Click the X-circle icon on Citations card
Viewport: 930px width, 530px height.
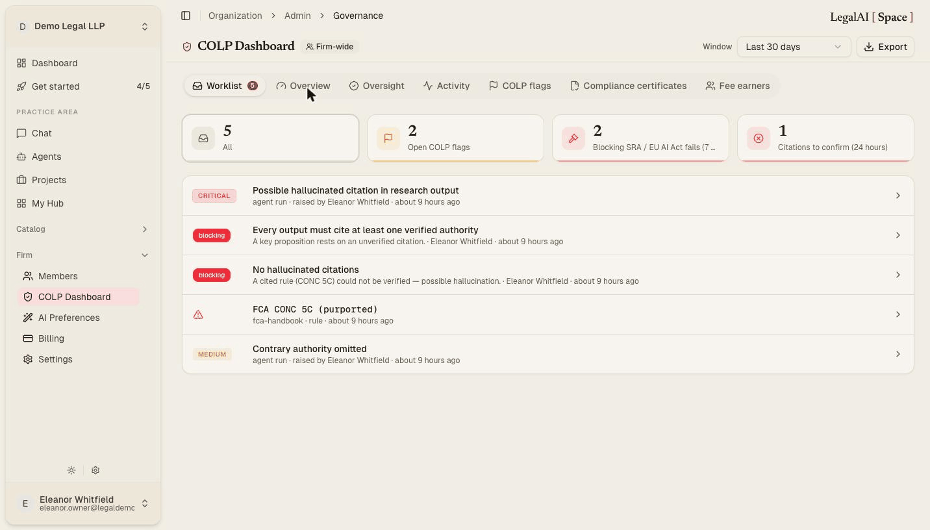pyautogui.click(x=759, y=138)
